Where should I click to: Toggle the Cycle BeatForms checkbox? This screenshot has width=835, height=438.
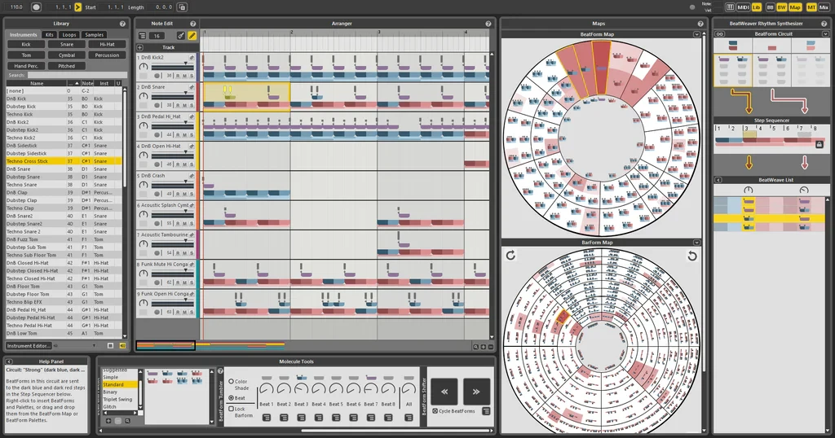(x=435, y=410)
